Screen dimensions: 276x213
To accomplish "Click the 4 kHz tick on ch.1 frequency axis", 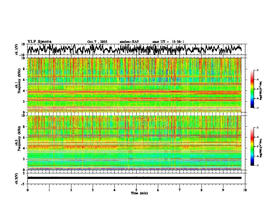I will [x=25, y=91].
